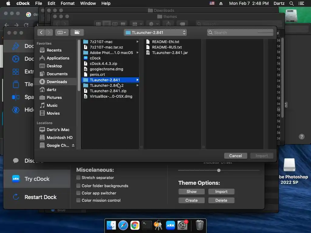Viewport: 311px width, 233px height.
Task: Expand the selected TLauncher-2.841 folder arrow
Action: 138,80
